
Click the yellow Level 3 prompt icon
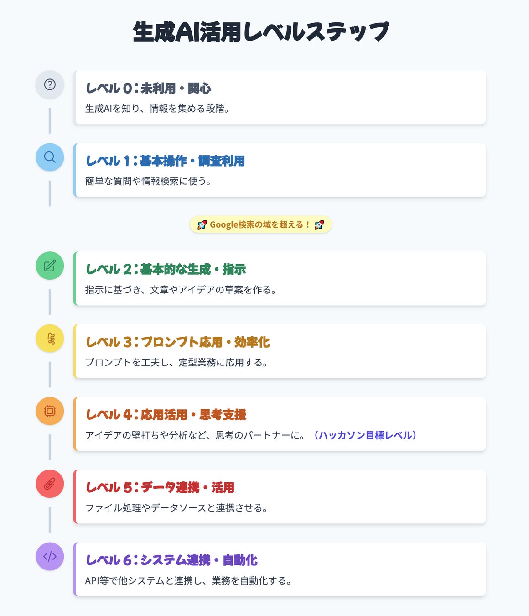(x=50, y=338)
